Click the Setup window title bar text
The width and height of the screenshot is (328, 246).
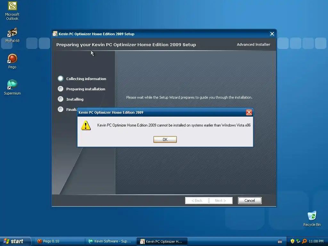tap(96, 34)
